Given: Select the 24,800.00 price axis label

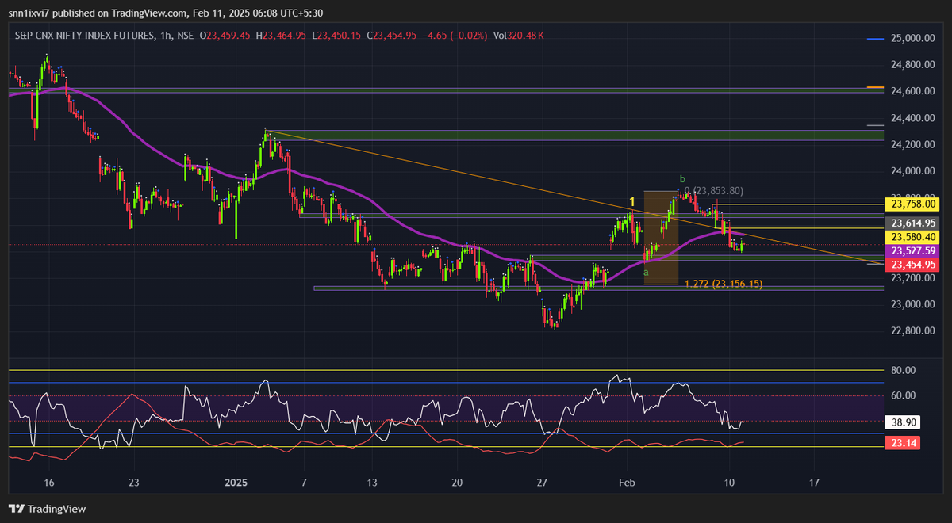Looking at the screenshot, I should pos(913,65).
